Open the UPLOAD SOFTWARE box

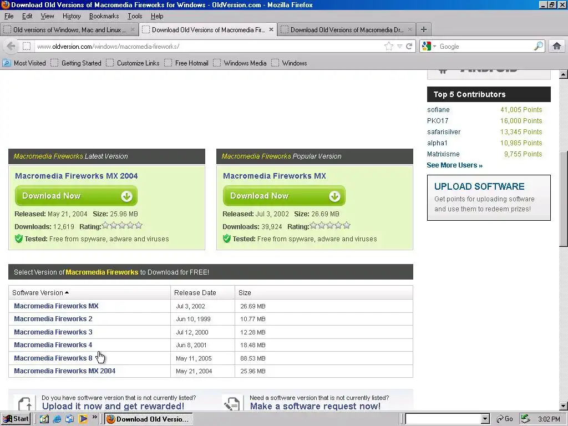point(489,198)
